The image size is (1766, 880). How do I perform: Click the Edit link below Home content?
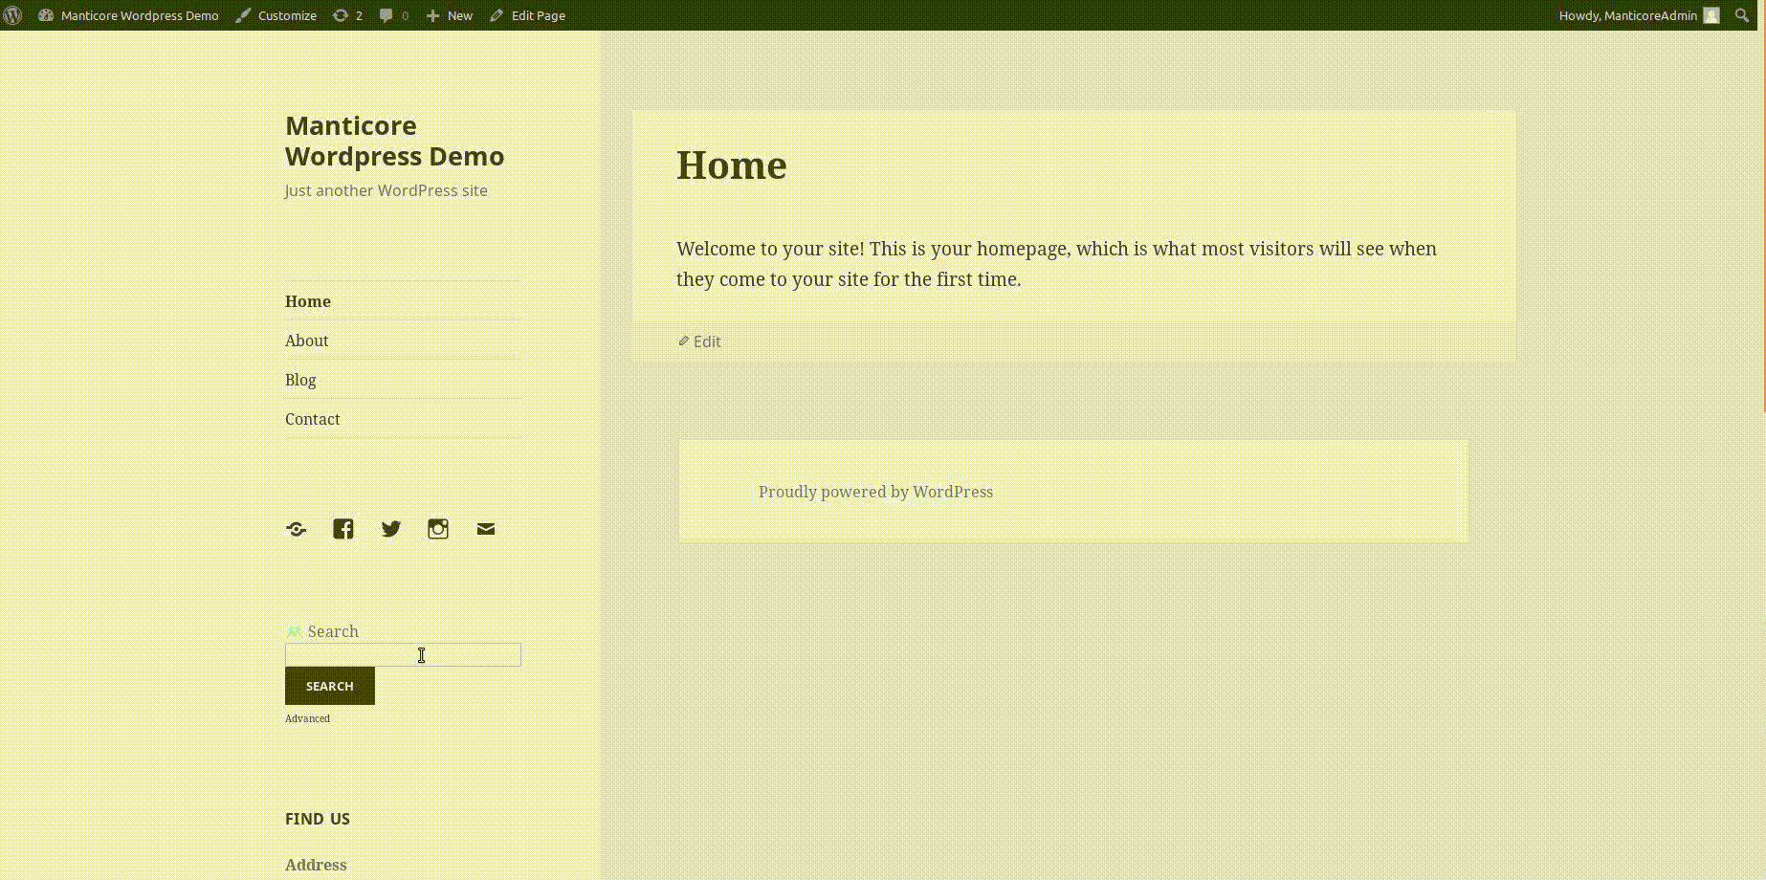pyautogui.click(x=699, y=341)
